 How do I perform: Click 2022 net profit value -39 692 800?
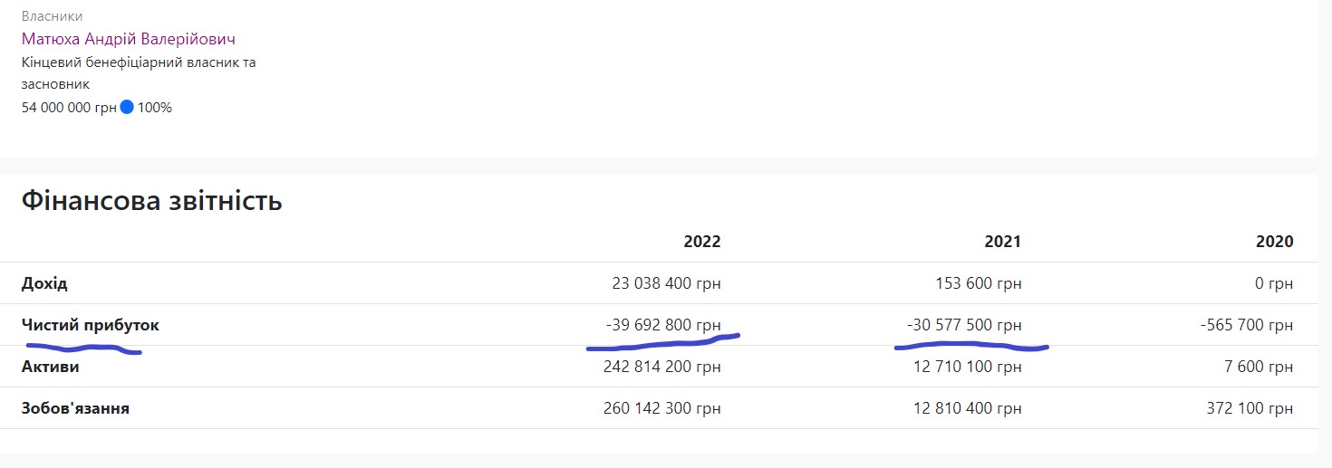pyautogui.click(x=663, y=325)
